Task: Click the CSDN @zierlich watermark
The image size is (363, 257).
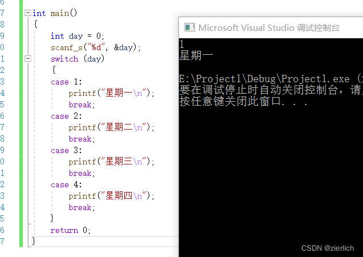Action: click(327, 248)
